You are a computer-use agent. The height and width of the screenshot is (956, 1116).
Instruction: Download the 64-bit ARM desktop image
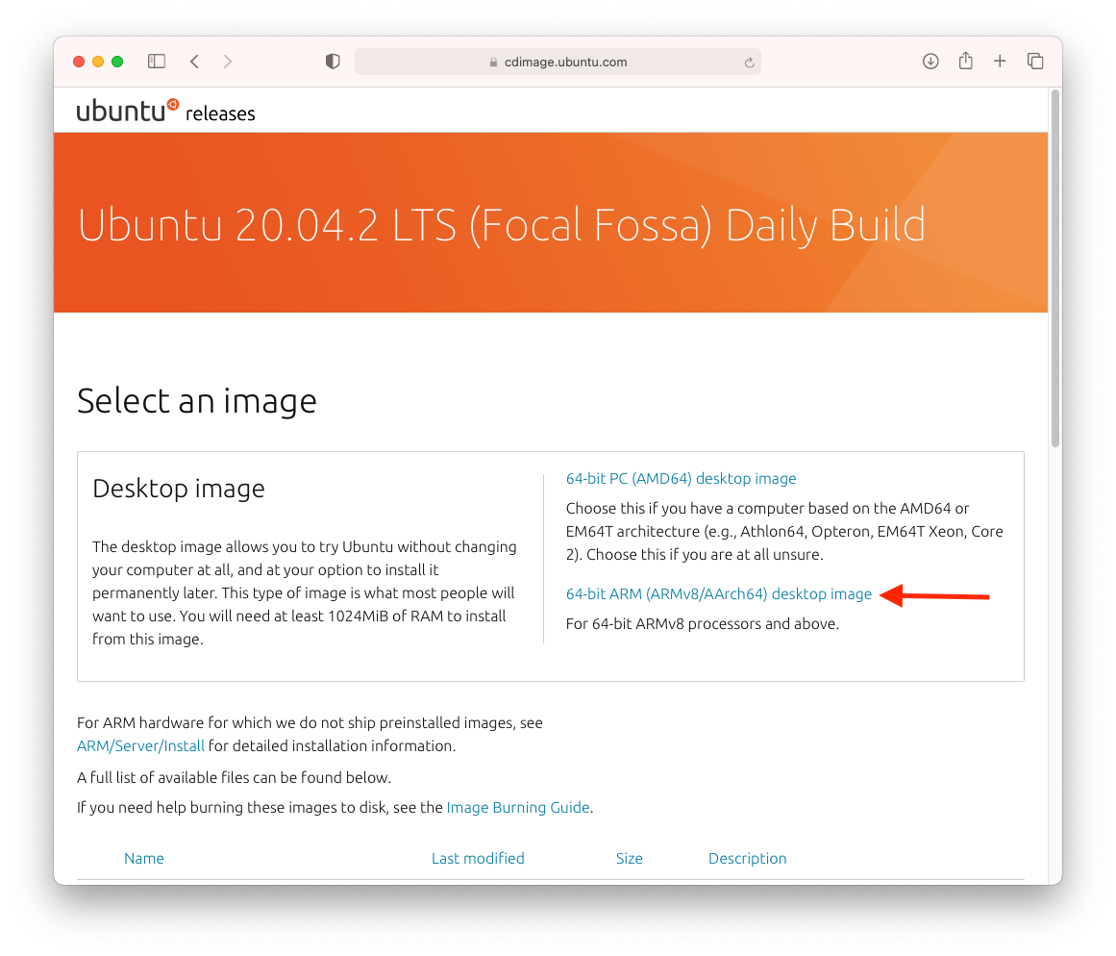[718, 594]
